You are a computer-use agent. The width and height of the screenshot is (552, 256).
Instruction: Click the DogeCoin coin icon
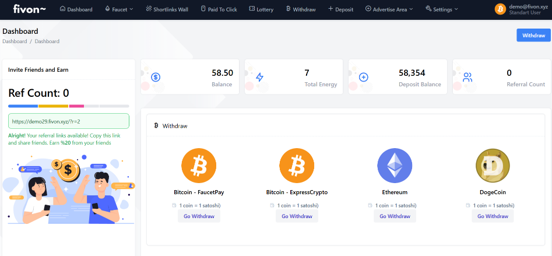coord(493,166)
